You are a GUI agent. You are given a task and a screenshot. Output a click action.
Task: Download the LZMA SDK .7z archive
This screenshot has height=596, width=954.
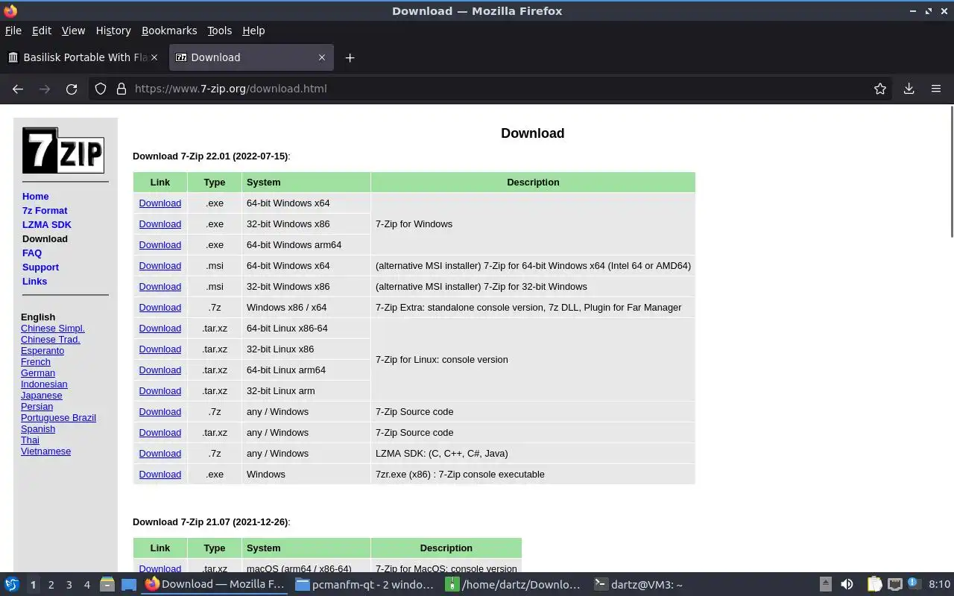pyautogui.click(x=159, y=454)
